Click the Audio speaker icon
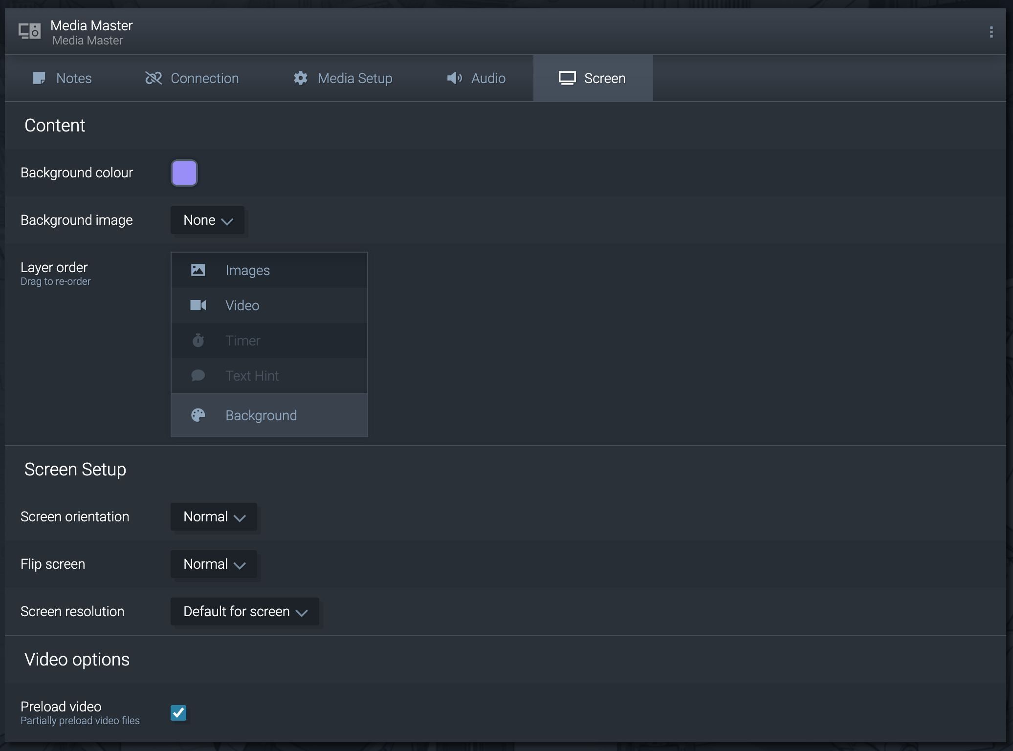Screen dimensions: 1013x751 point(455,78)
